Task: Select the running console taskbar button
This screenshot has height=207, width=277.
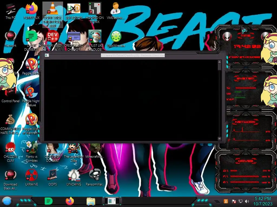Action: tap(112, 201)
